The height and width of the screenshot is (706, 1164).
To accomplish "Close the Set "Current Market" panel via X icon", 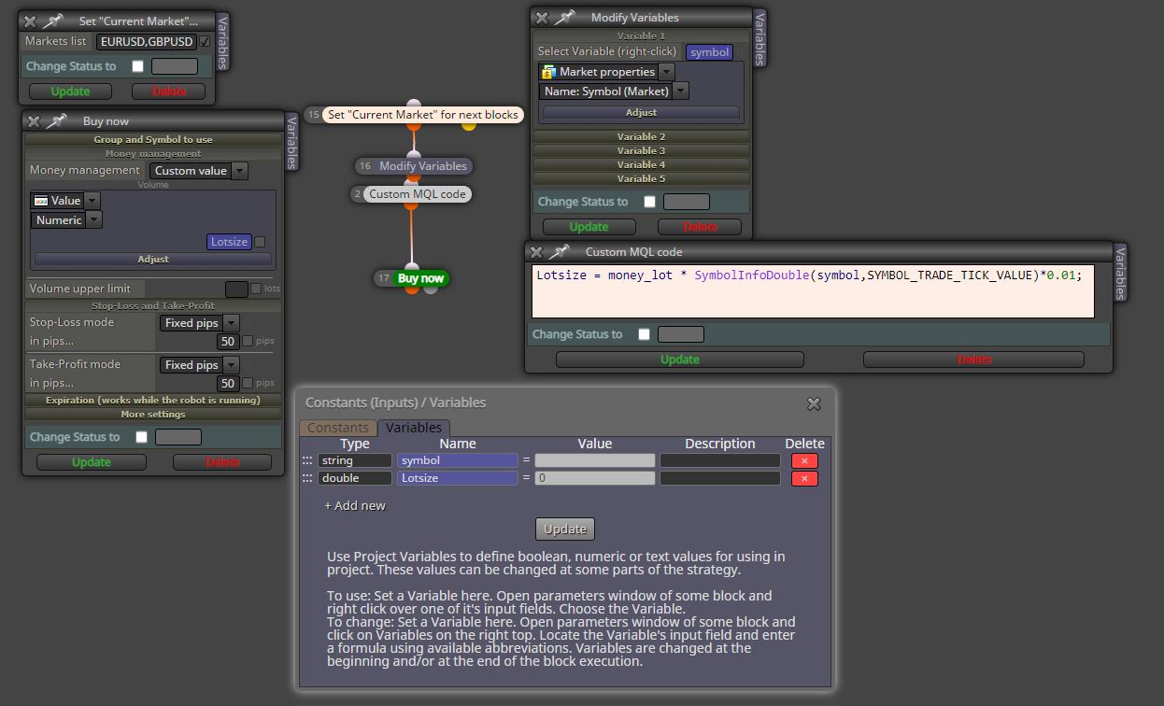I will (x=30, y=21).
